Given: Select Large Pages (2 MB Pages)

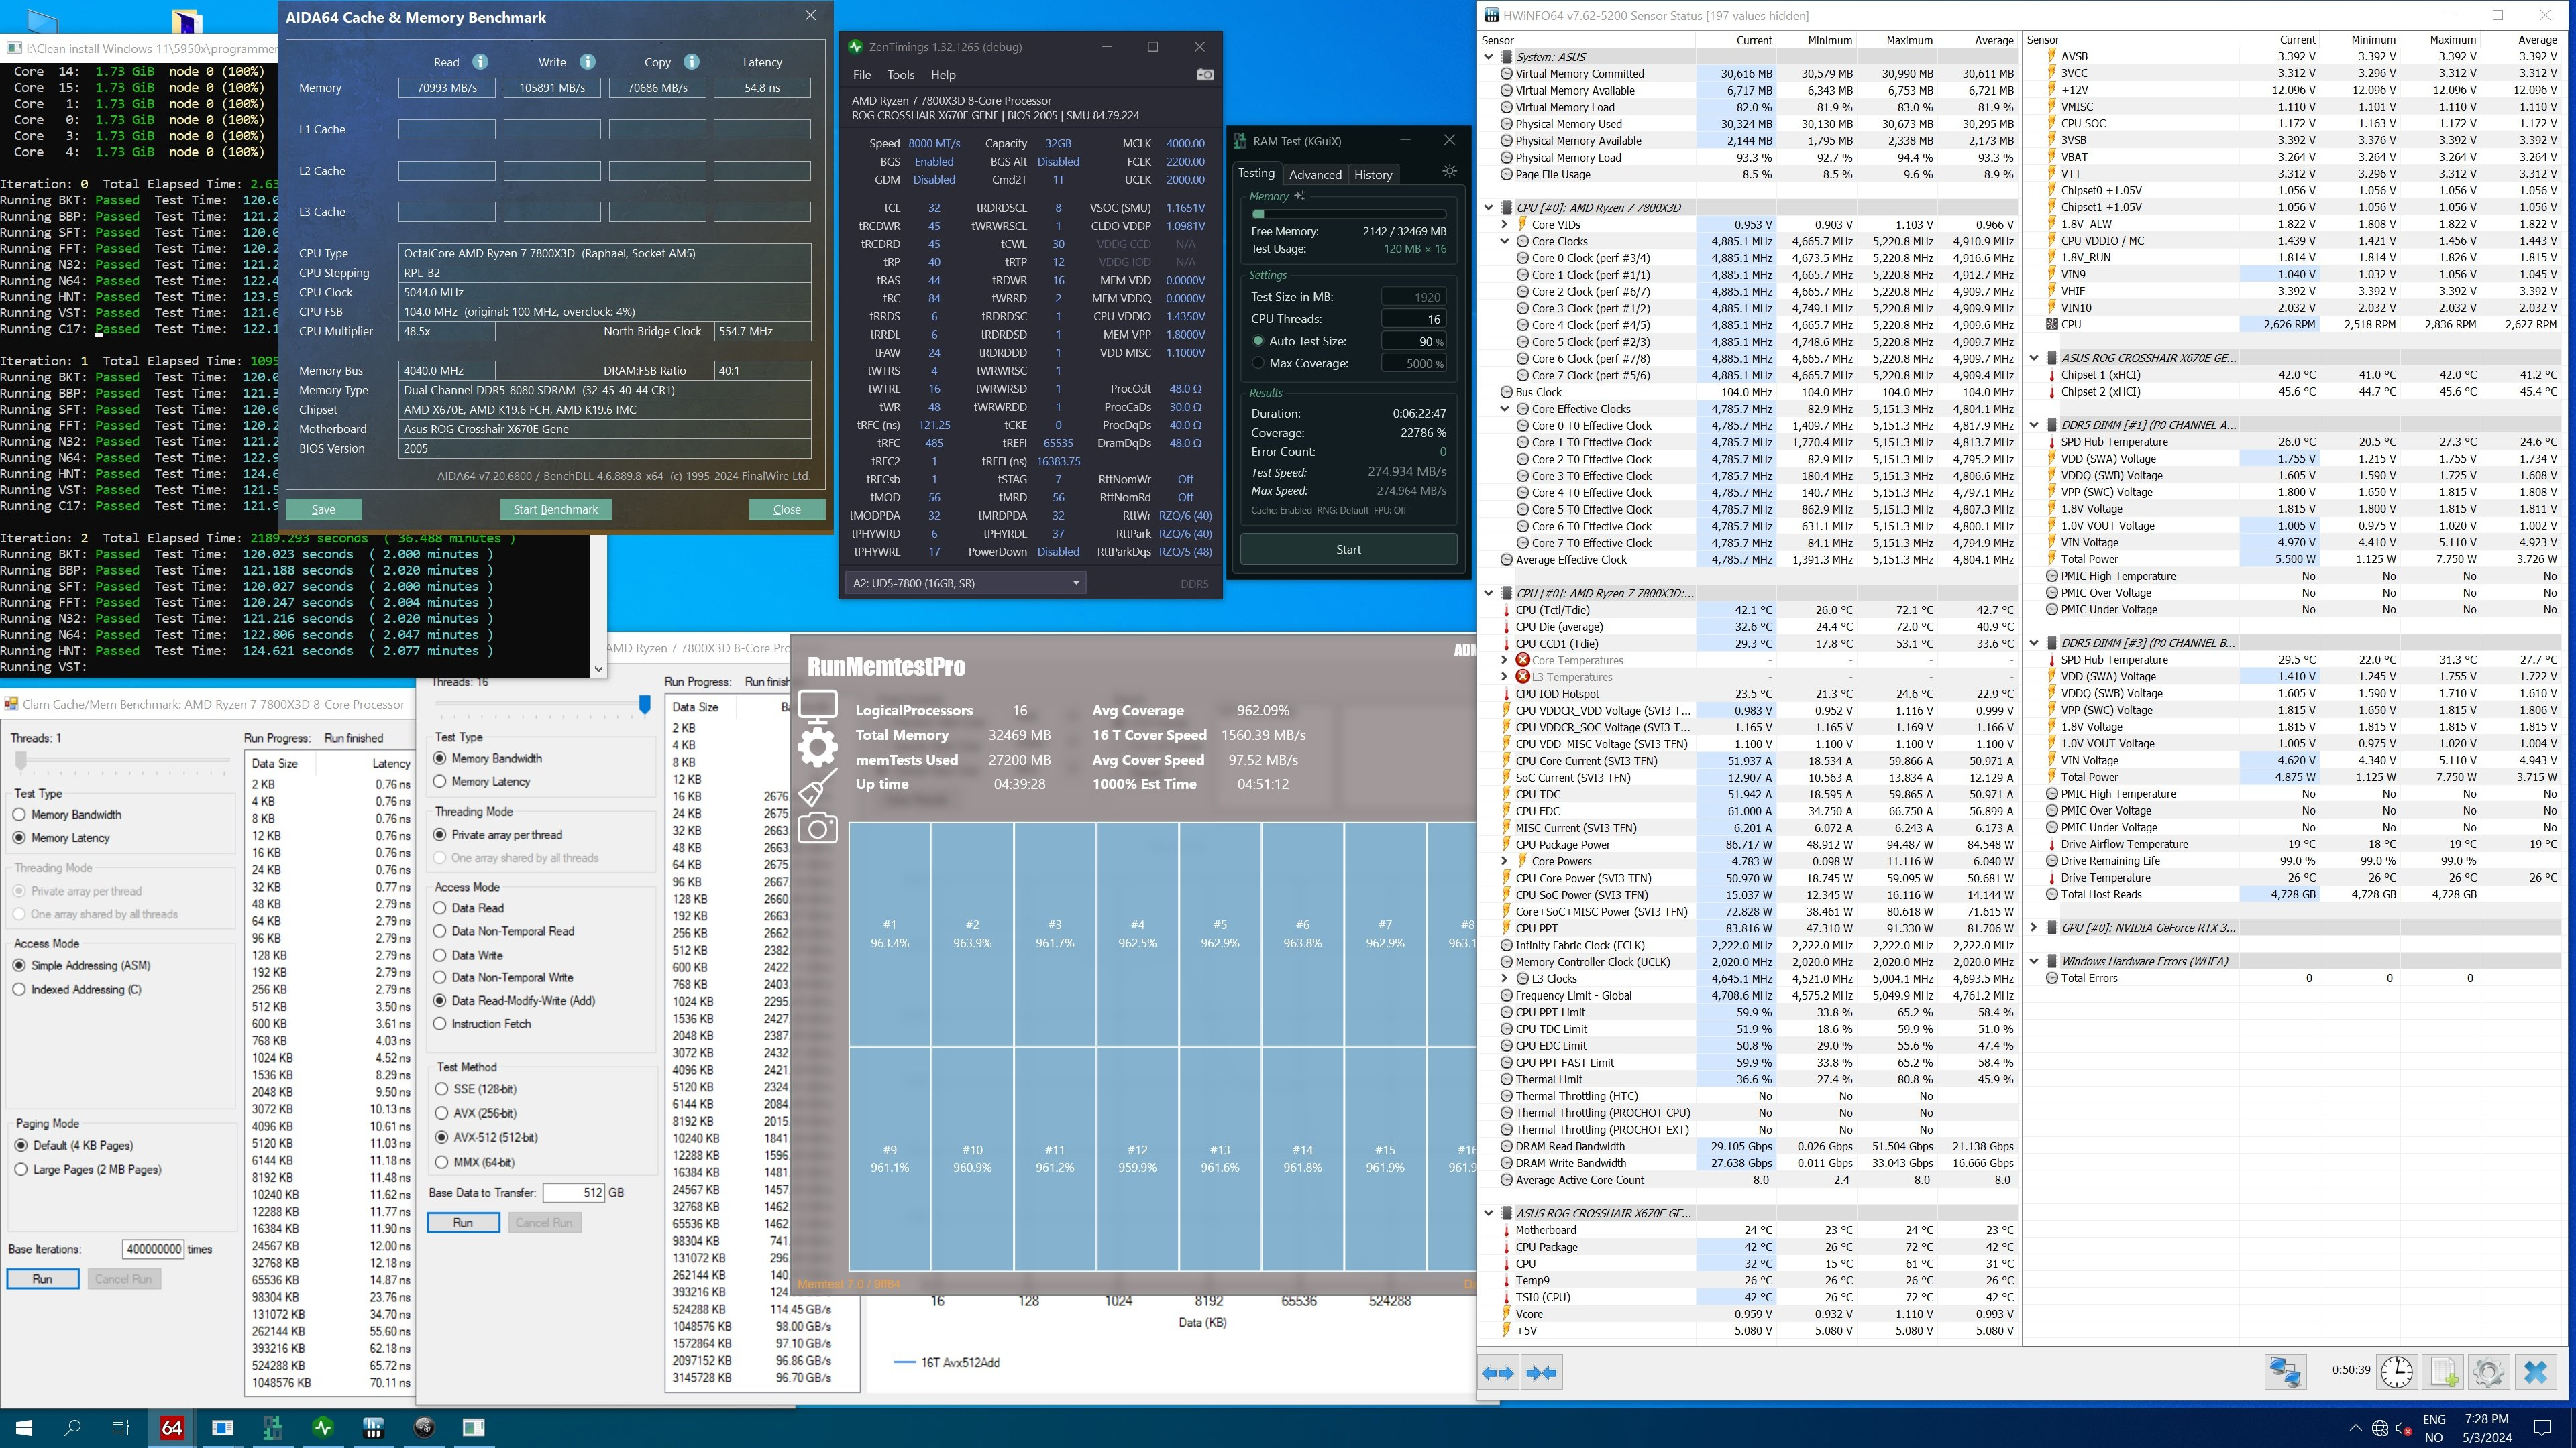Looking at the screenshot, I should (x=87, y=1169).
